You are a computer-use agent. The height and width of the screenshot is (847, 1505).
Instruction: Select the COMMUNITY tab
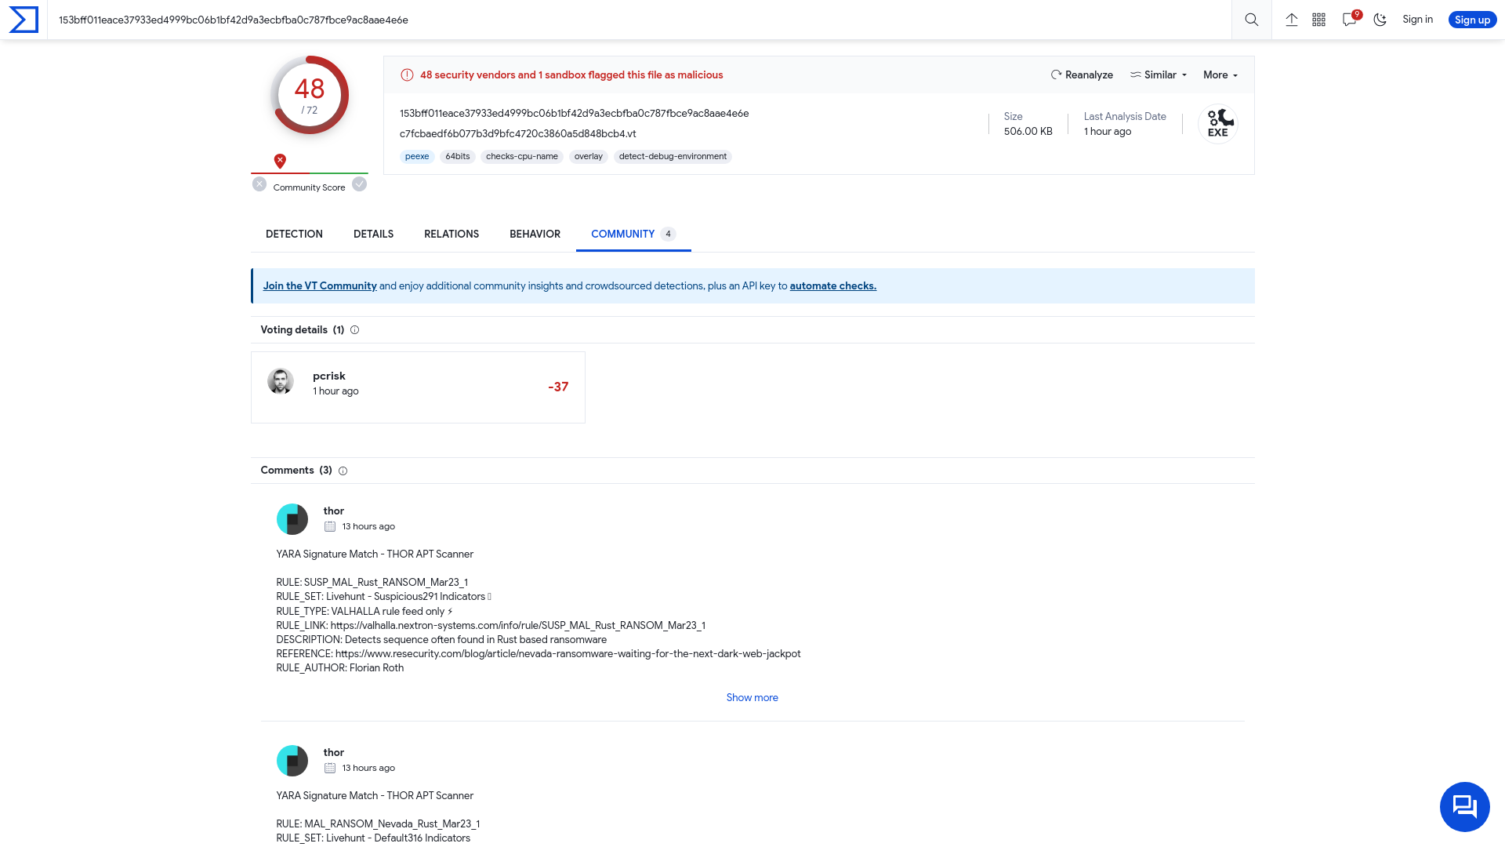[x=633, y=234]
